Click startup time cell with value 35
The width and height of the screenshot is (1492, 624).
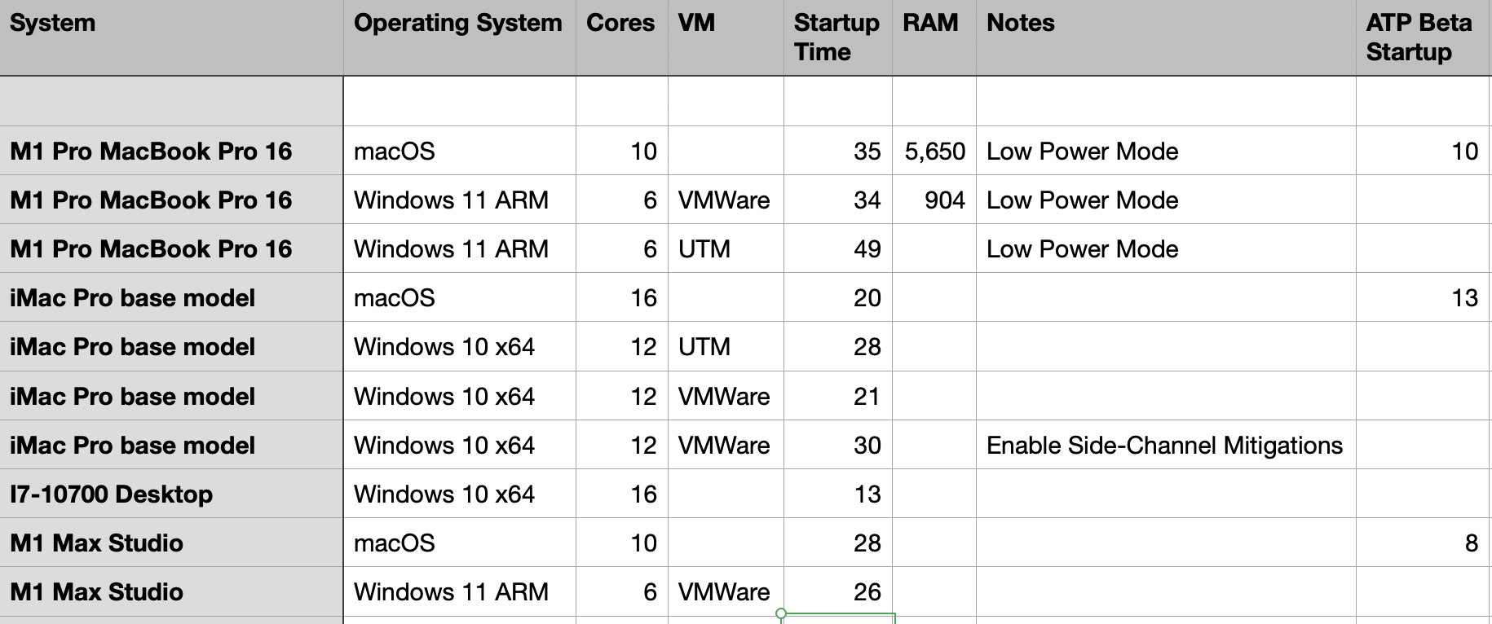click(838, 151)
